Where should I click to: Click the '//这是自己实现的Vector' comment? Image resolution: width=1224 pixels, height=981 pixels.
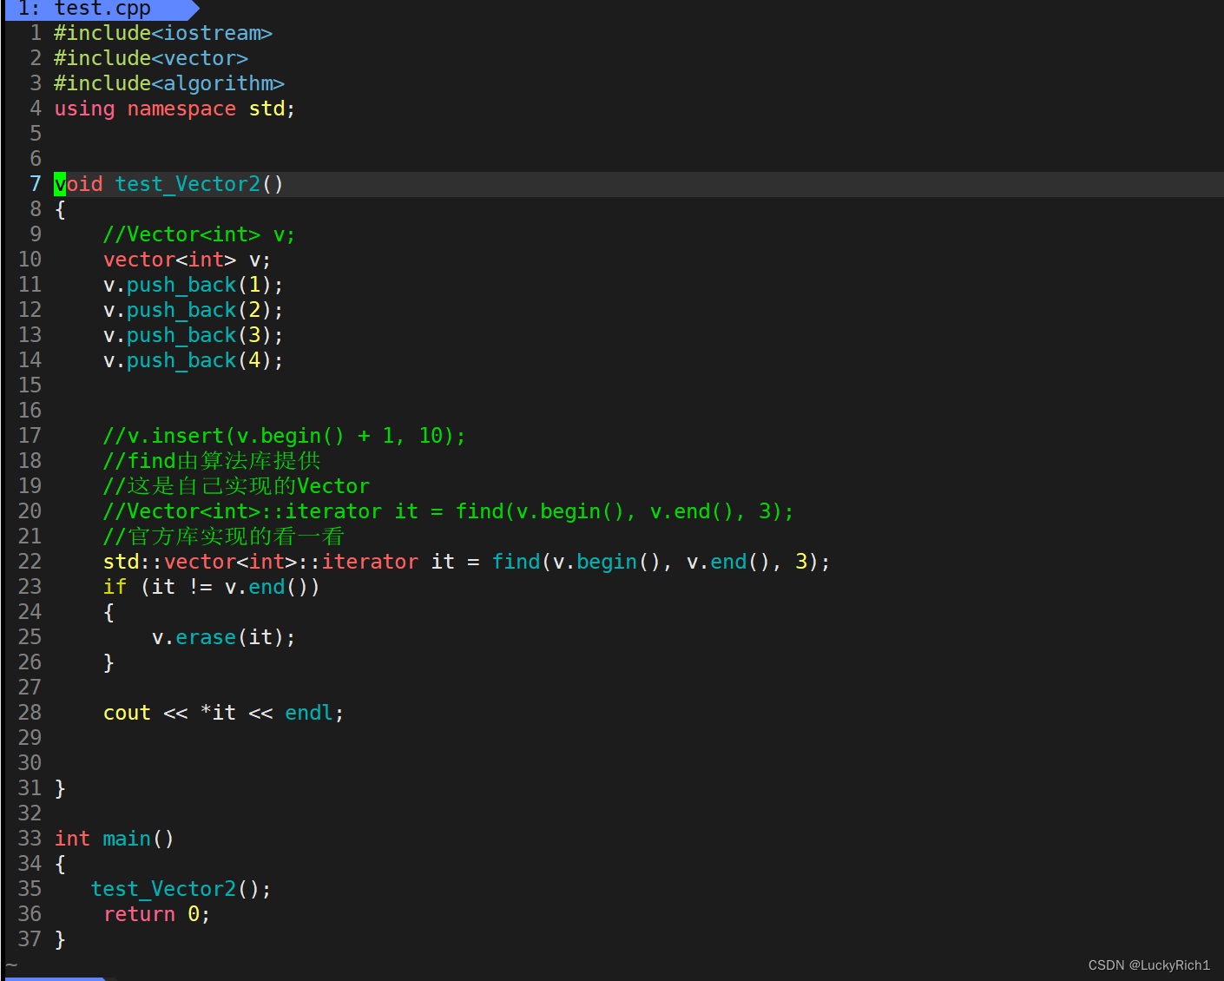coord(236,486)
